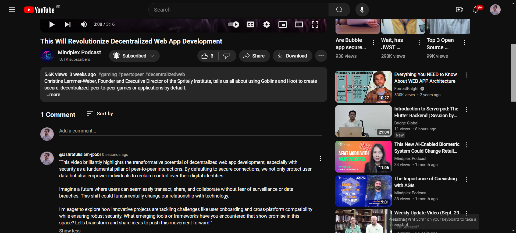Play the next video

(x=68, y=24)
